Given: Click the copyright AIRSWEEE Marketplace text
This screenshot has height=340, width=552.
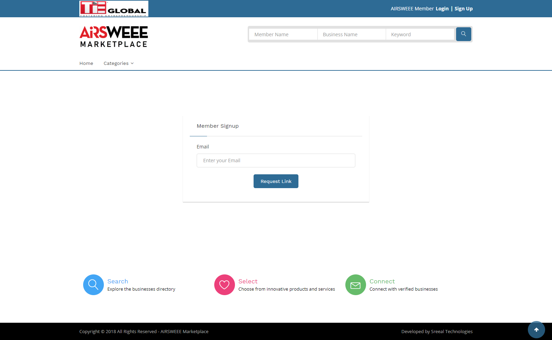Looking at the screenshot, I should (144, 331).
